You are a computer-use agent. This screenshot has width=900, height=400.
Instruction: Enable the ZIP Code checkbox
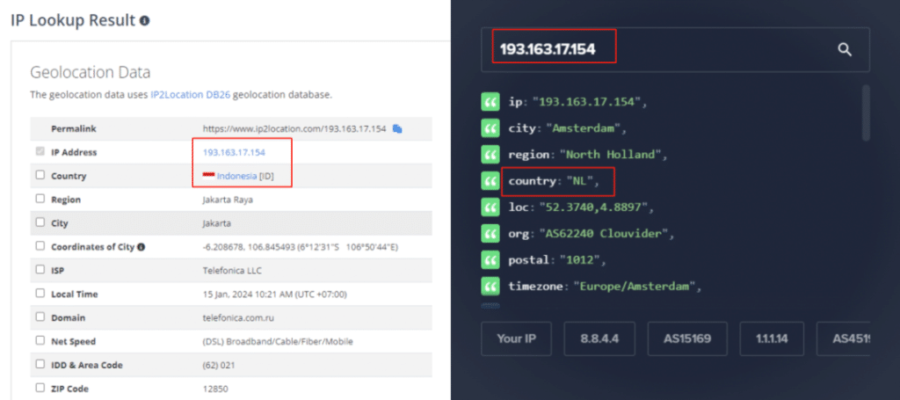(40, 388)
